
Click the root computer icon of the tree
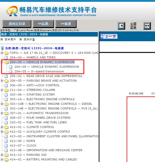tap(2, 48)
